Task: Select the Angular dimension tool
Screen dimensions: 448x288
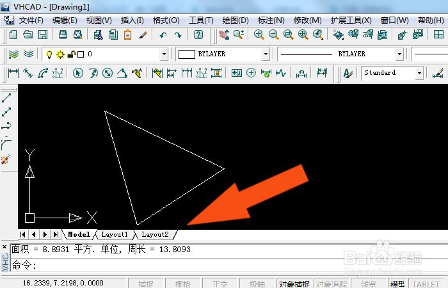Action: pos(122,73)
